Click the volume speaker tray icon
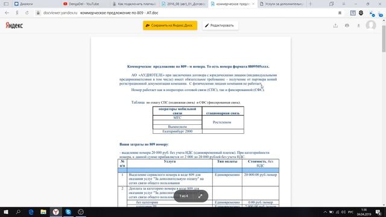The image size is (386, 217). coord(343,212)
